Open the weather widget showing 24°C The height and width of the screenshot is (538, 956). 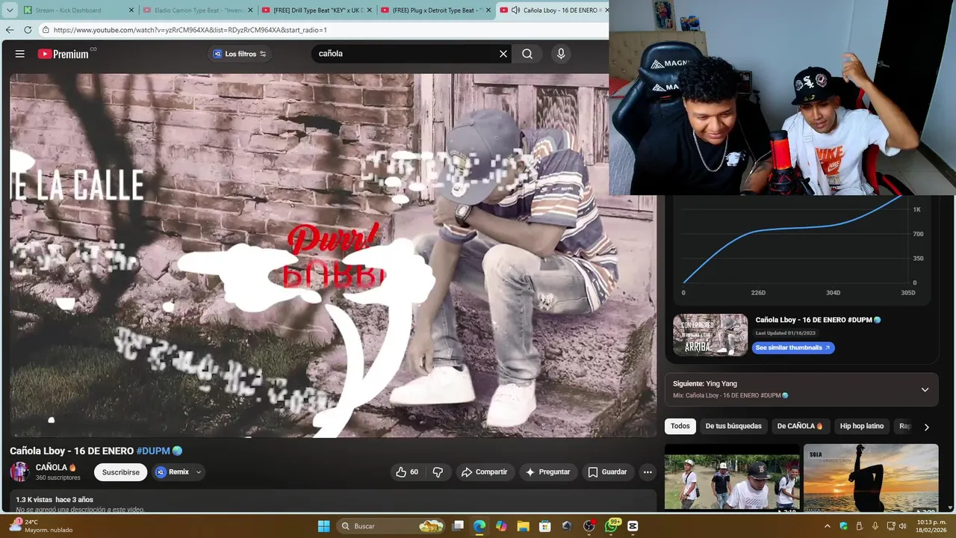40,526
